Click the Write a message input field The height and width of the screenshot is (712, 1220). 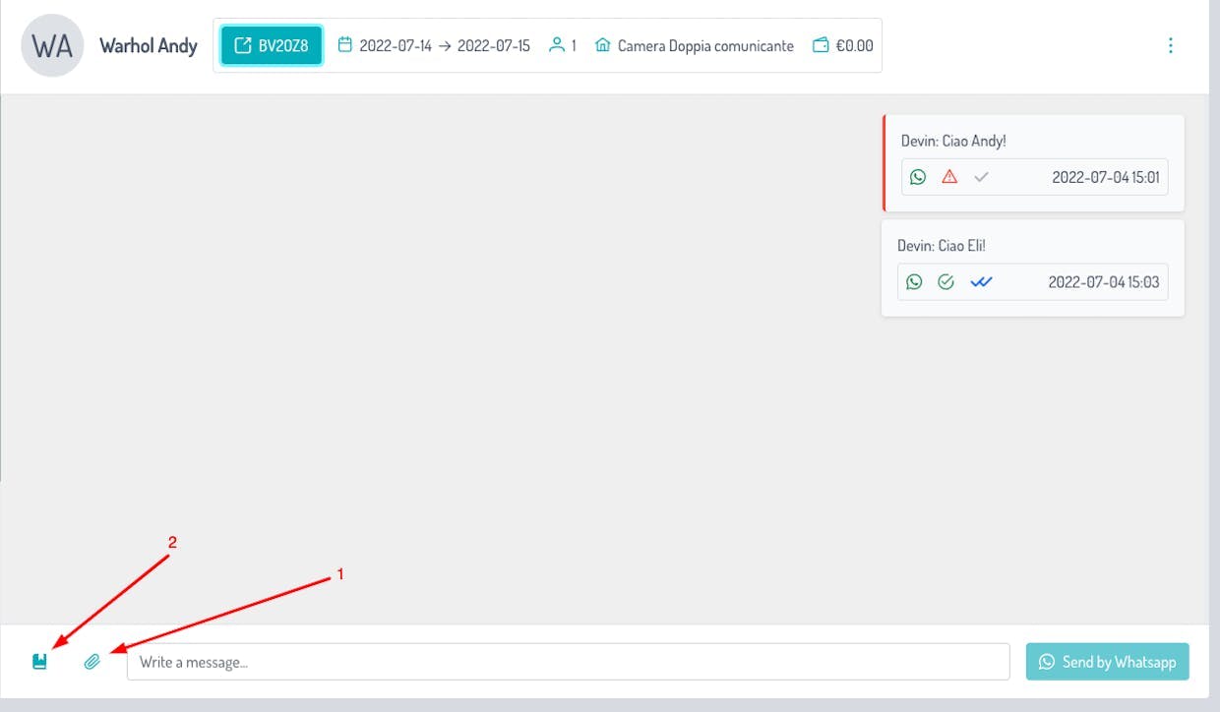[x=569, y=662]
